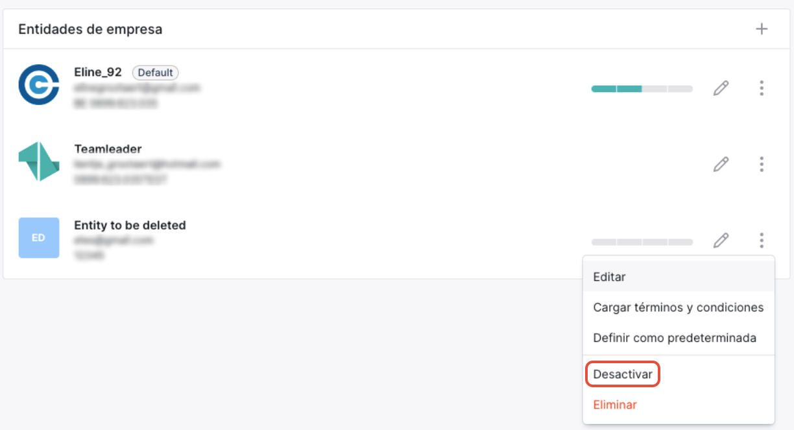Click the Default badge next to Eline_92
Image resolution: width=794 pixels, height=430 pixels.
(x=156, y=73)
